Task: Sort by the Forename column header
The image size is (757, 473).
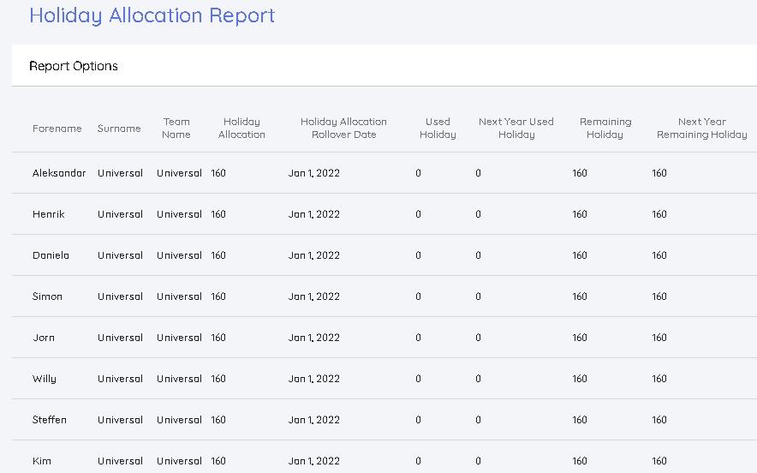Action: [57, 129]
